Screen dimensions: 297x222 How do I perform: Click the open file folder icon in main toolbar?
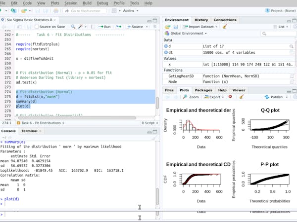(x=24, y=11)
